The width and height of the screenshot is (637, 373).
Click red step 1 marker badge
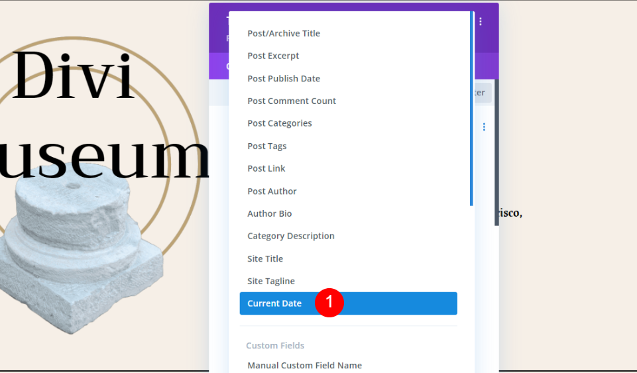point(329,303)
